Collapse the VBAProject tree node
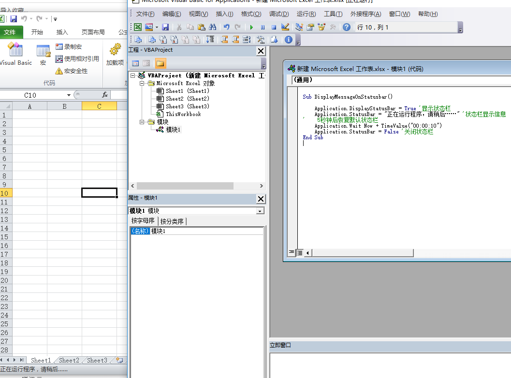The width and height of the screenshot is (511, 378). pyautogui.click(x=132, y=75)
